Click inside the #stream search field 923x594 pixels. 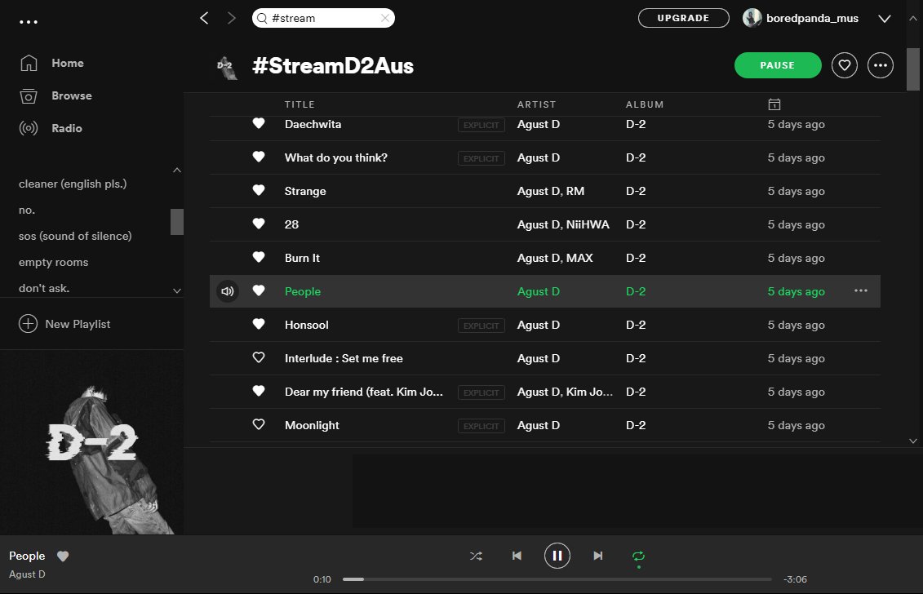[323, 18]
